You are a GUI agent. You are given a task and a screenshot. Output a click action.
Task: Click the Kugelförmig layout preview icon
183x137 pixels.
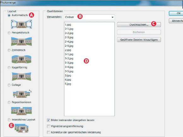coord(21,76)
